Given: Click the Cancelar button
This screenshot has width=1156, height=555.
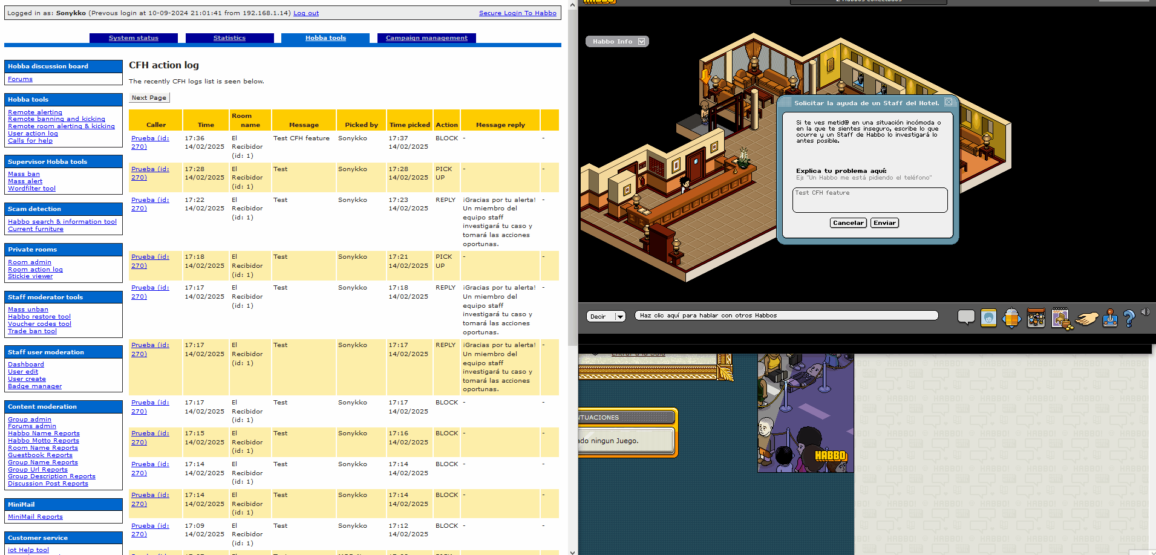Looking at the screenshot, I should click(848, 223).
